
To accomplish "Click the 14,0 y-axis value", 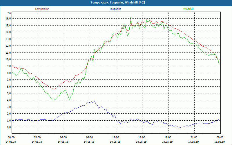I will pyautogui.click(x=8, y=32).
